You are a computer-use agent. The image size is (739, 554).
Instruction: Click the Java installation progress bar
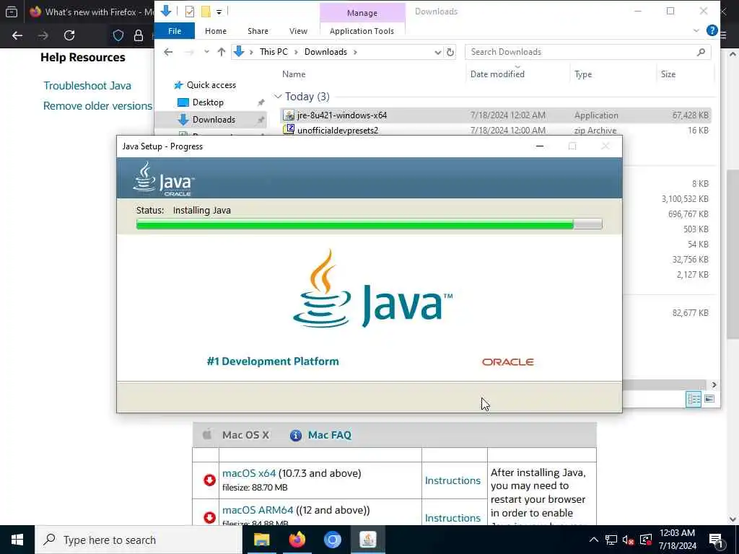point(369,224)
